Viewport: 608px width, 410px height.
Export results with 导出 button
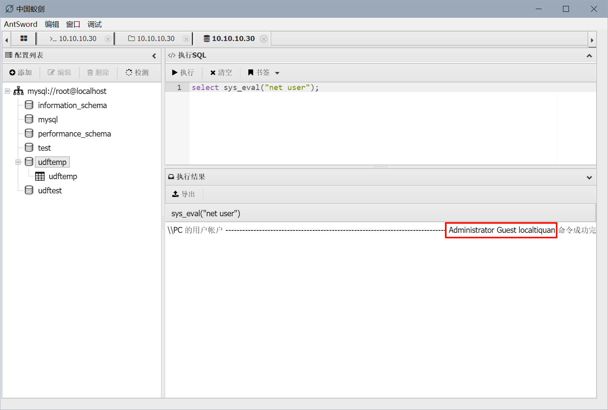pyautogui.click(x=184, y=194)
